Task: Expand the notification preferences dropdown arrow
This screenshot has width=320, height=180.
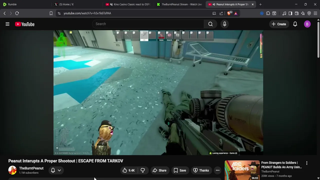Action: [59, 170]
